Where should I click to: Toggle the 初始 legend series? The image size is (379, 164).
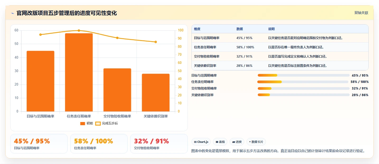(x=87, y=123)
